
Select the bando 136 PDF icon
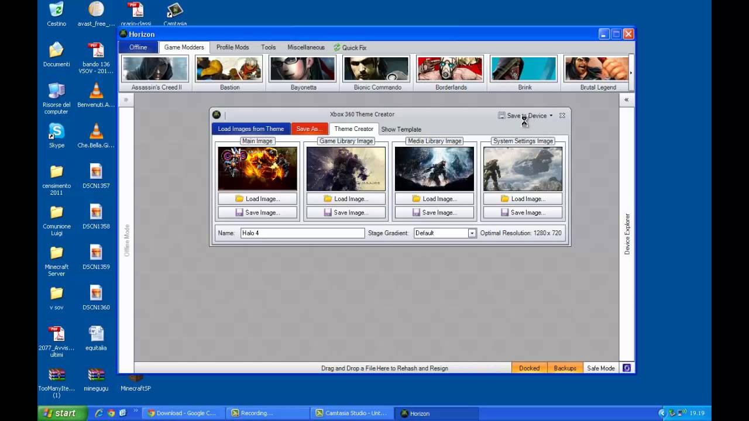[96, 57]
